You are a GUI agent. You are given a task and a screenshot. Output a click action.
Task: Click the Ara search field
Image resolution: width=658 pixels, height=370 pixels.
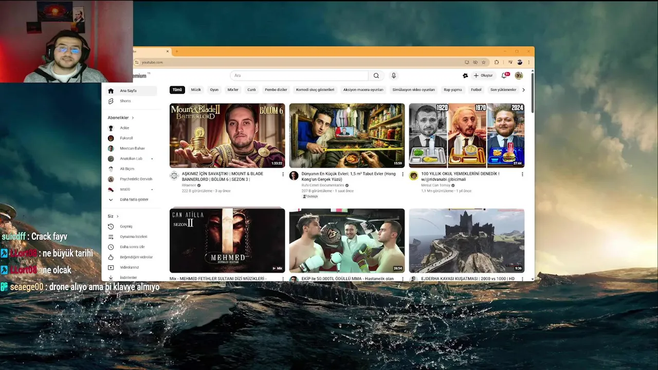coord(299,76)
